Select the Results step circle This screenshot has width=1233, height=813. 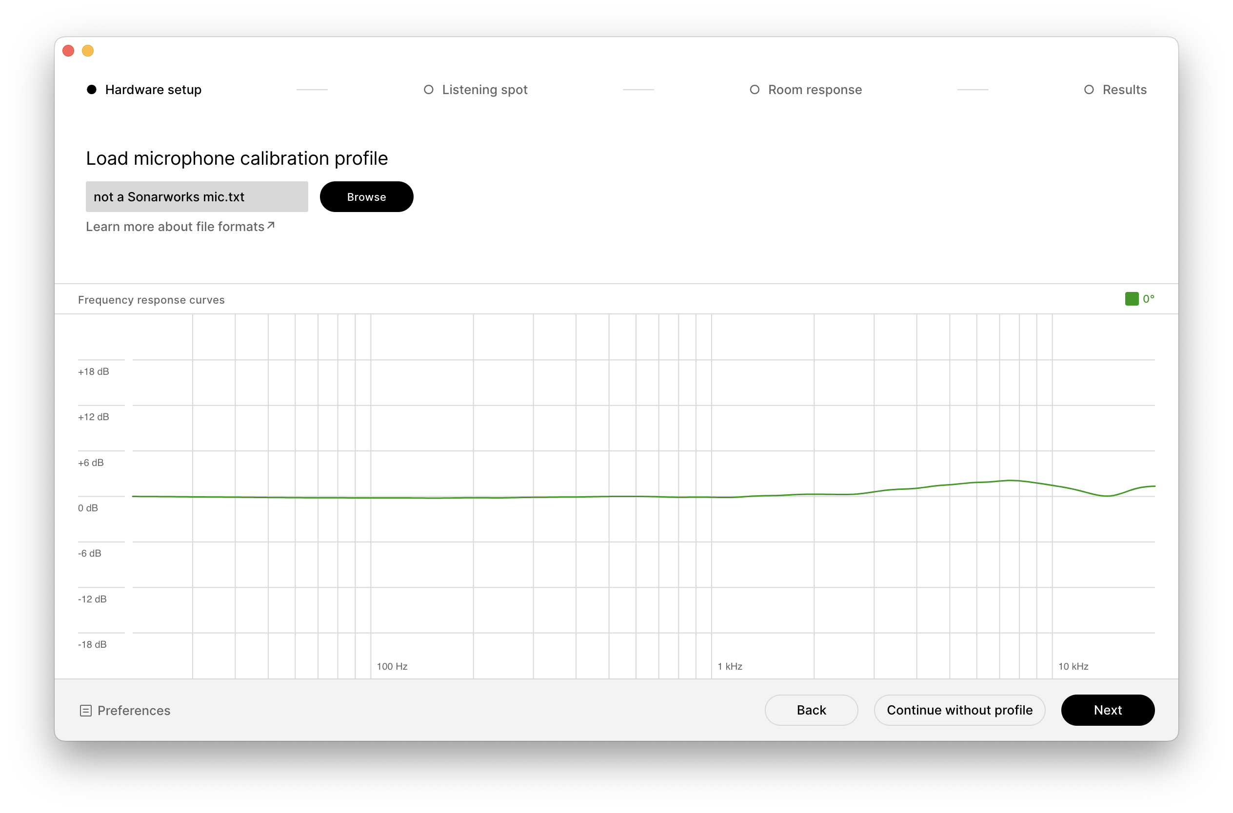point(1089,90)
